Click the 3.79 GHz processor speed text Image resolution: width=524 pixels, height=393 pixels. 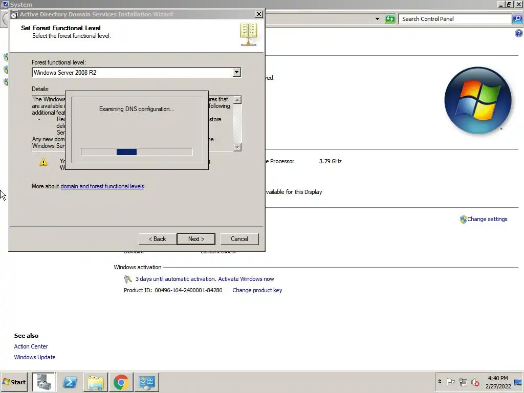tap(330, 161)
